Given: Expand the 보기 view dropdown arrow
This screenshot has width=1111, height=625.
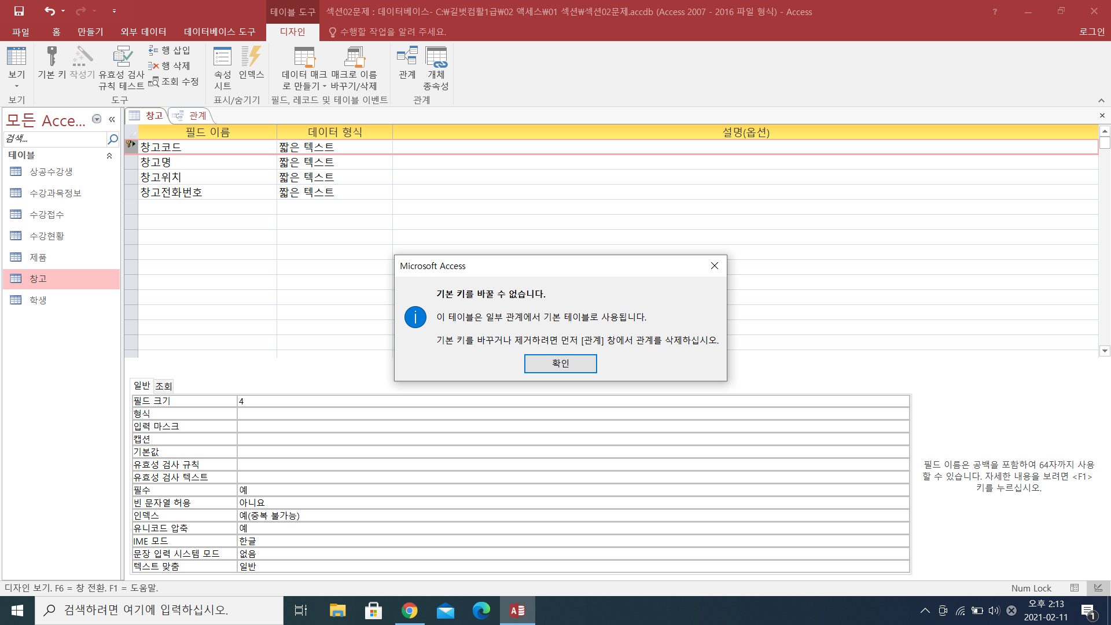Looking at the screenshot, I should click(16, 86).
